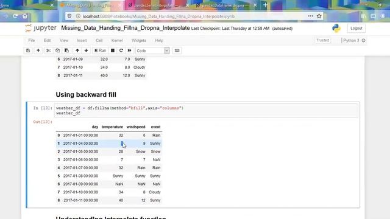Open the Widgets menu
The height and width of the screenshot is (219, 390).
point(139,41)
